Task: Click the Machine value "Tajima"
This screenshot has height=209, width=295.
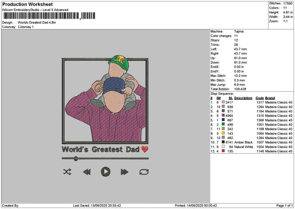Action: coord(239,32)
